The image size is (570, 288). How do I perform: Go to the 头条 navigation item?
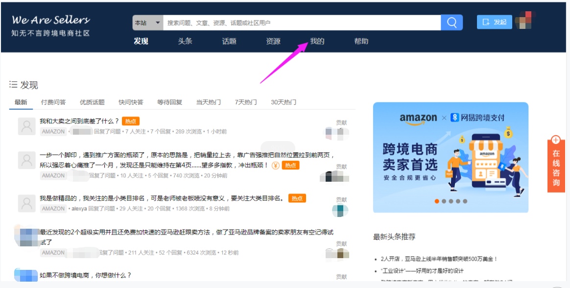click(185, 41)
